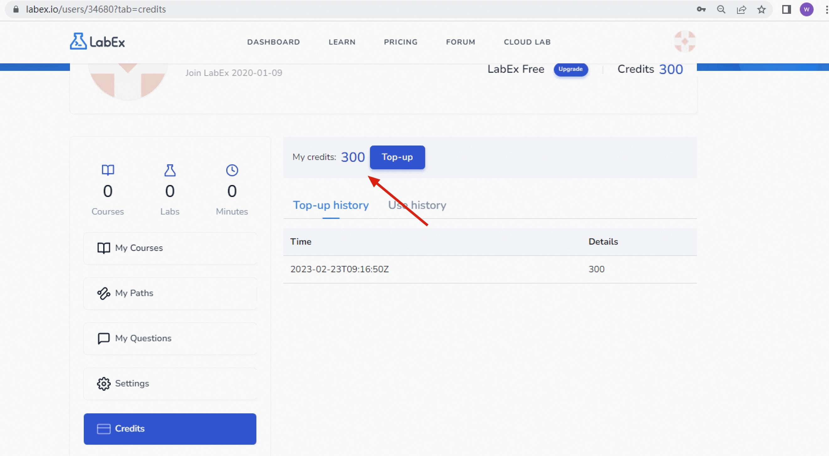Screen dimensions: 829x456
Task: Click the password key icon in address bar
Action: click(x=701, y=9)
